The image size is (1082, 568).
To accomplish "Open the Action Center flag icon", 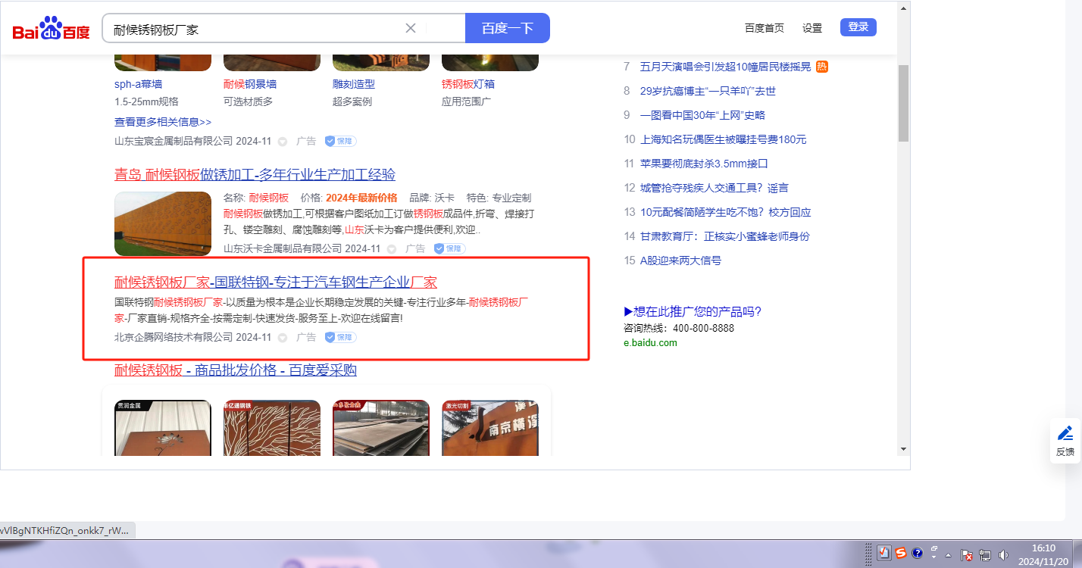I will pos(967,555).
